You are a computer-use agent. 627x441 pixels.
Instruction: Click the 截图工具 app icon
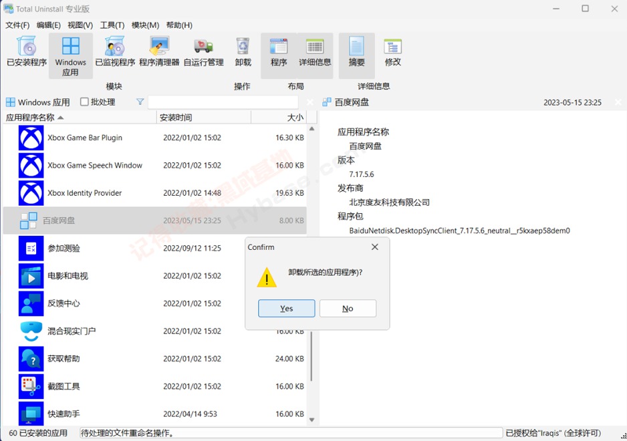31,386
